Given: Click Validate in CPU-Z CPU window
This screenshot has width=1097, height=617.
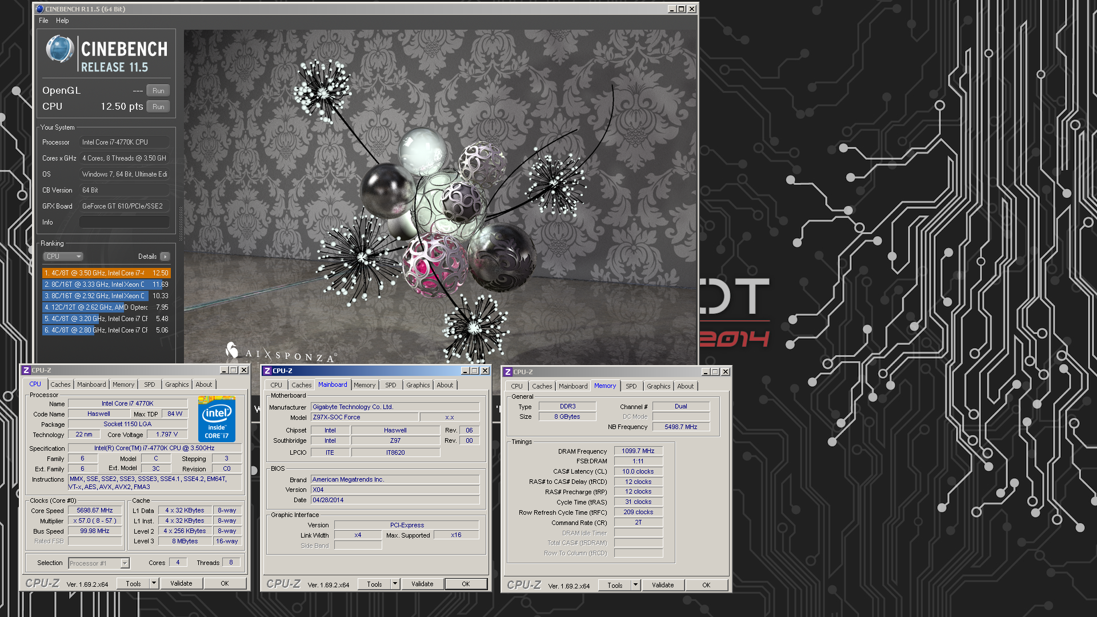Looking at the screenshot, I should coord(181,583).
